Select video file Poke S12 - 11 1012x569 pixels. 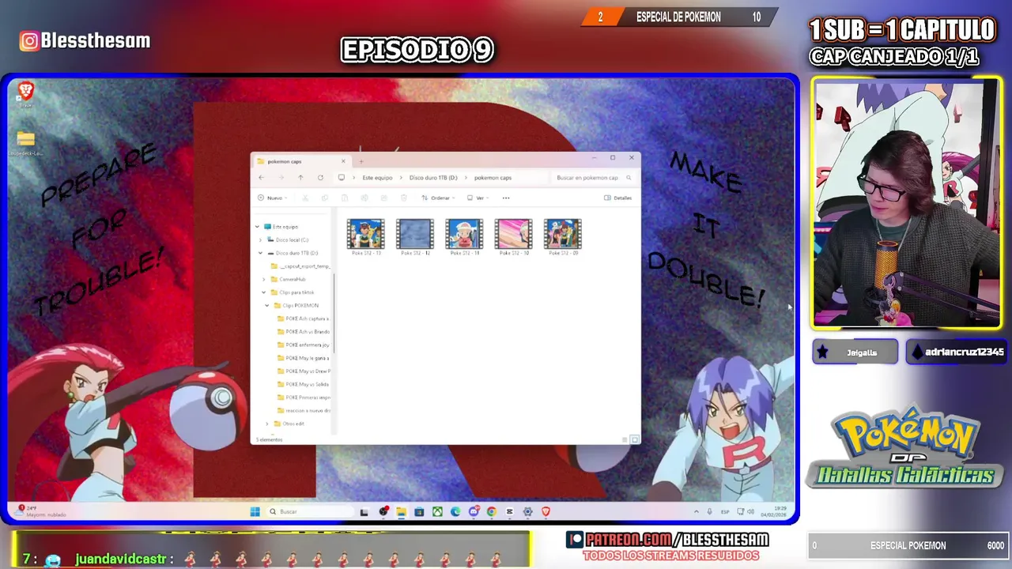tap(464, 237)
